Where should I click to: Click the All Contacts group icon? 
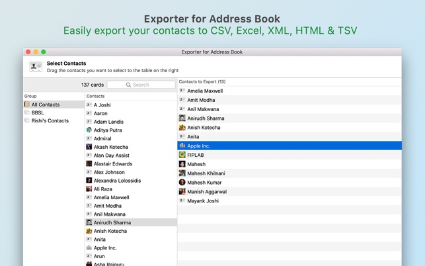tap(27, 105)
